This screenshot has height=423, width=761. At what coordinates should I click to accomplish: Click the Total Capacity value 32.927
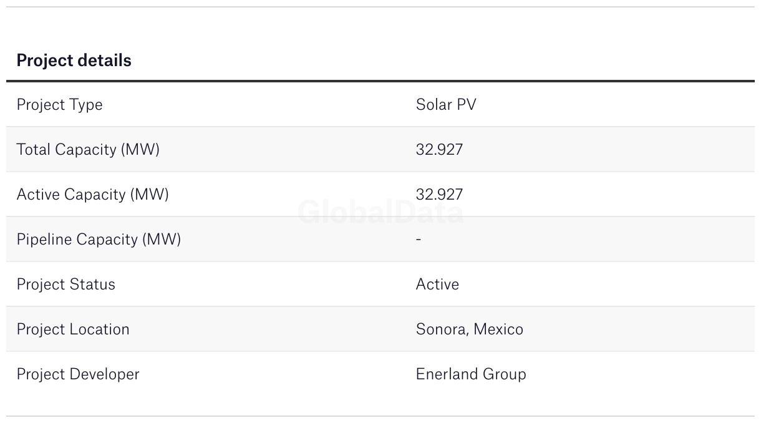(439, 150)
